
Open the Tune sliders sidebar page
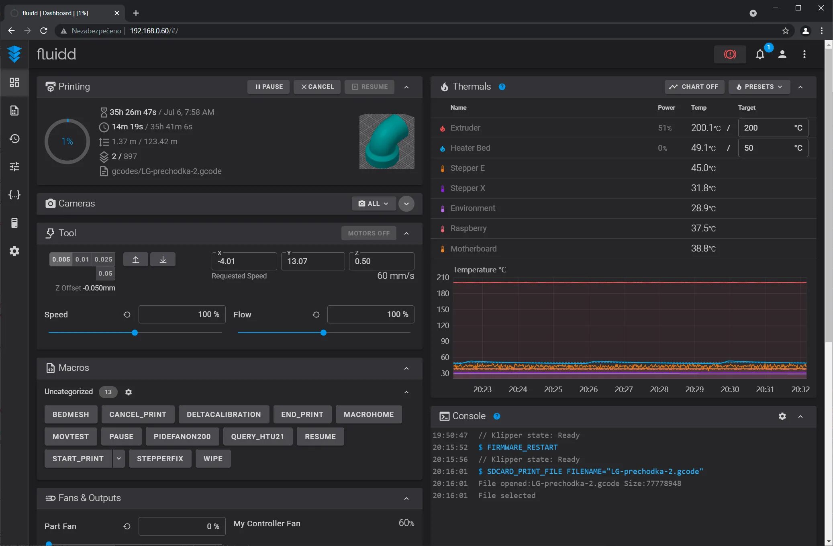pos(14,167)
